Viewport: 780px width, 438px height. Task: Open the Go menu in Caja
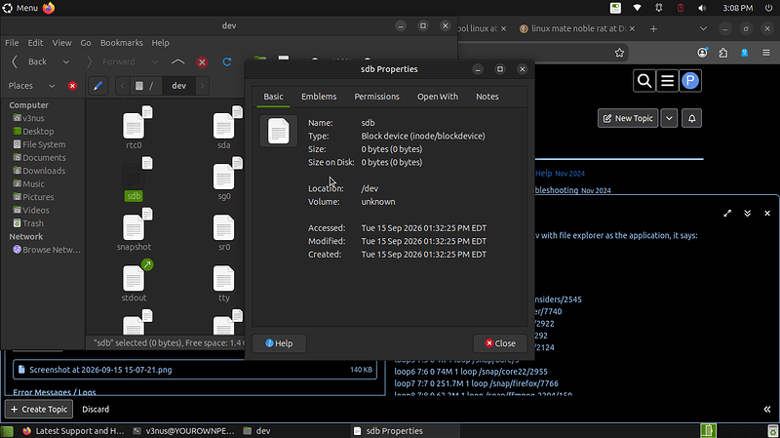(x=86, y=43)
